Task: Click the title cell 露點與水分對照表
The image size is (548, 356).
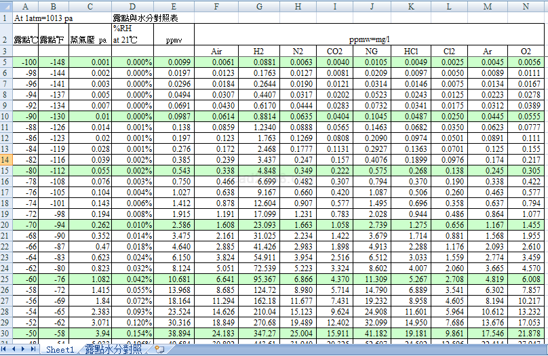Action: pos(145,18)
